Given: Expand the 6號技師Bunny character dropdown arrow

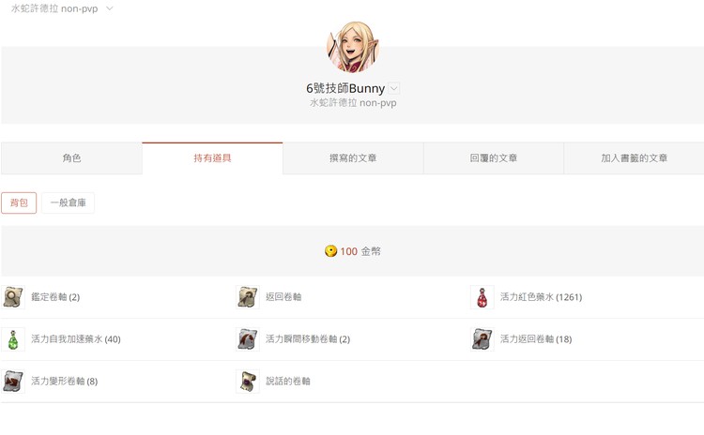Looking at the screenshot, I should tap(394, 88).
